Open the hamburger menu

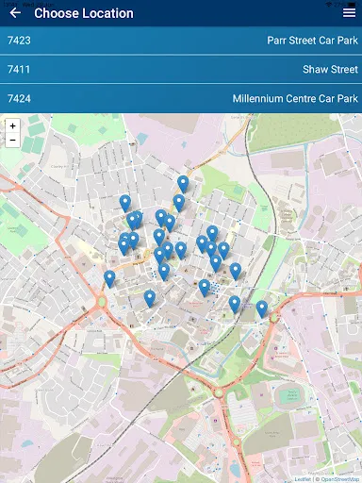[349, 13]
